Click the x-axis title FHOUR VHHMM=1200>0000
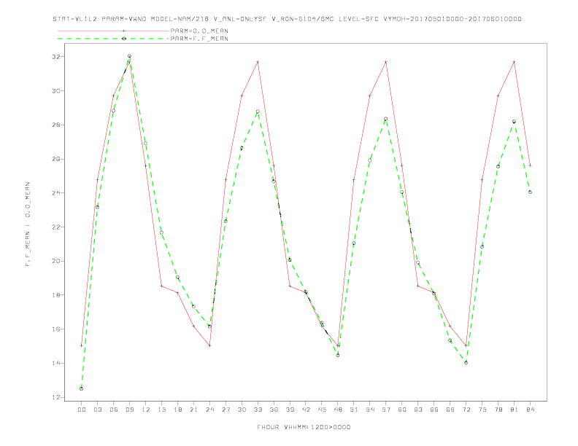The image size is (578, 446). tap(304, 427)
